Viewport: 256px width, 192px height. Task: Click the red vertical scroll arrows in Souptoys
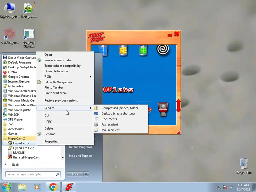178,106
